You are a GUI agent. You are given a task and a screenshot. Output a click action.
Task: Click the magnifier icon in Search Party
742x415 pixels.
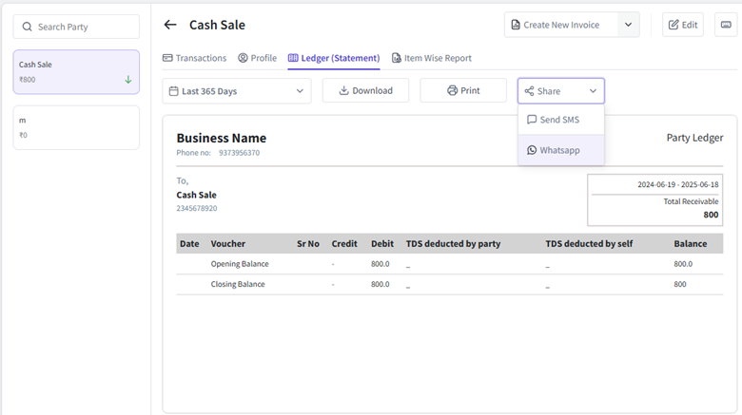point(28,27)
